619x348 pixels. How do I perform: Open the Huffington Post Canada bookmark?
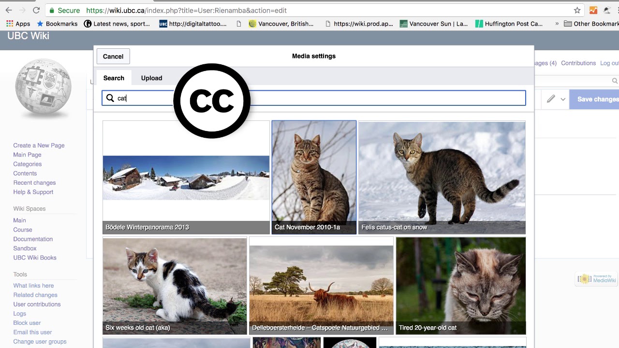click(x=509, y=24)
